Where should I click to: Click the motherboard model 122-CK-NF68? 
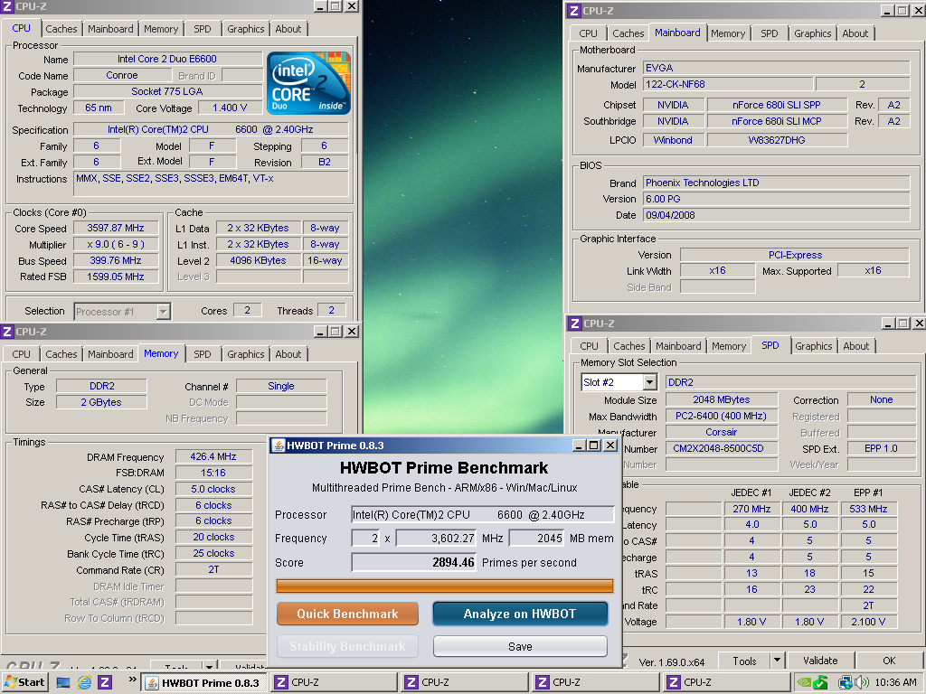click(x=728, y=84)
